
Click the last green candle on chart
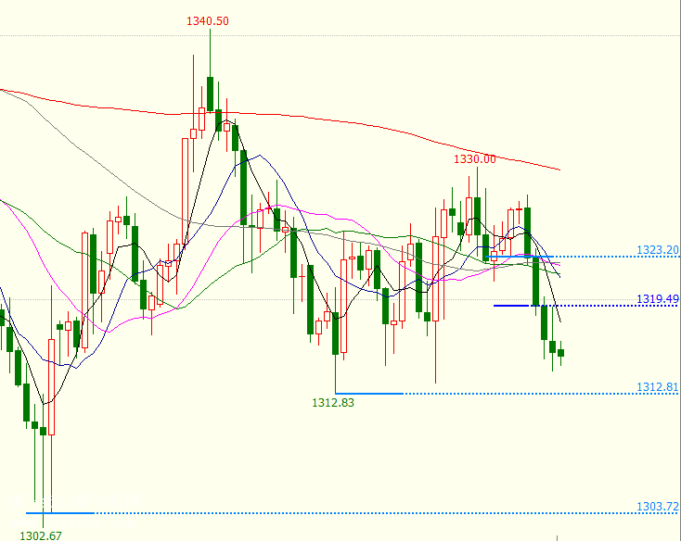560,353
